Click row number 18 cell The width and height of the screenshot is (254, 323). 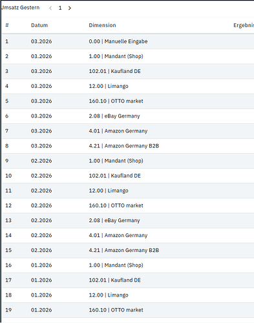pos(8,295)
